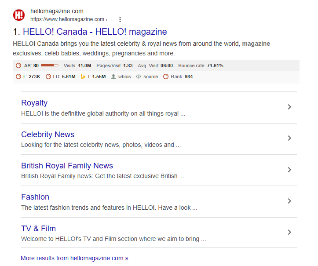318x266 pixels.
Task: Click the Pages/Visit: 1.83 metric
Action: tap(115, 66)
